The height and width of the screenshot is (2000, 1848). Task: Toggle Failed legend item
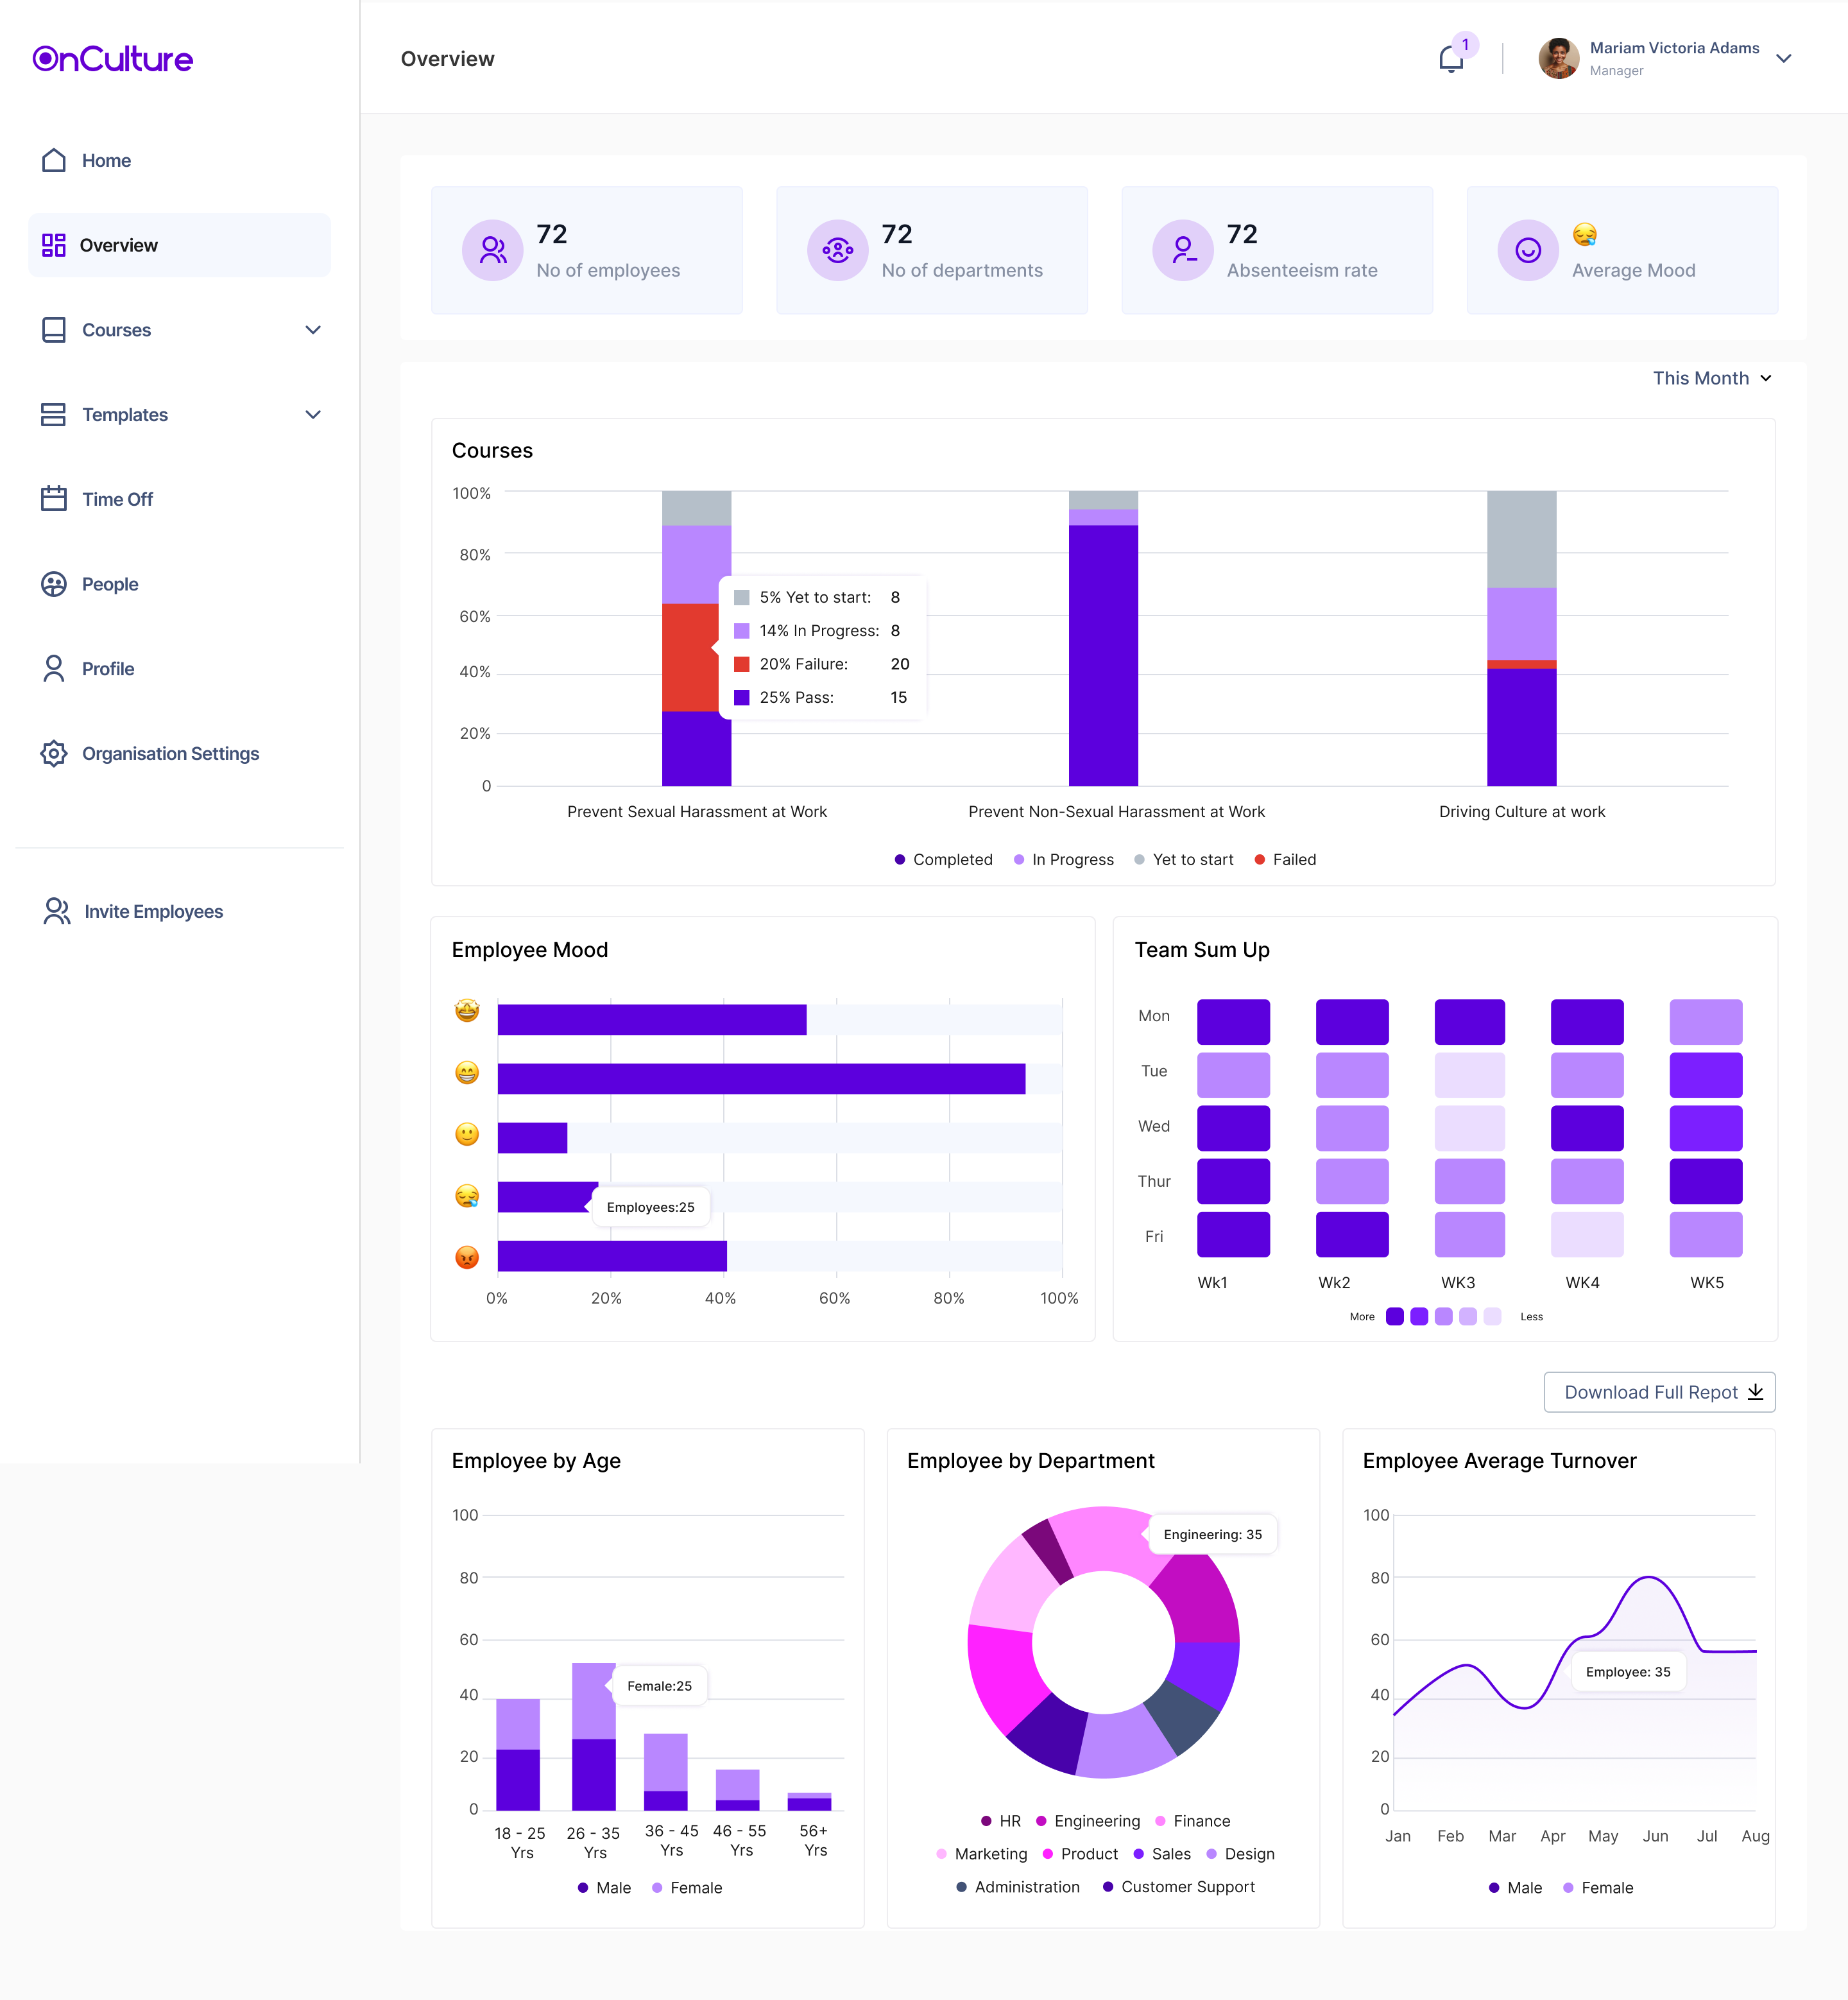1285,859
